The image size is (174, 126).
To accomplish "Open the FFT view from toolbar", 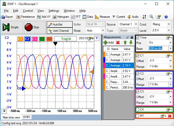I will [x=76, y=17].
